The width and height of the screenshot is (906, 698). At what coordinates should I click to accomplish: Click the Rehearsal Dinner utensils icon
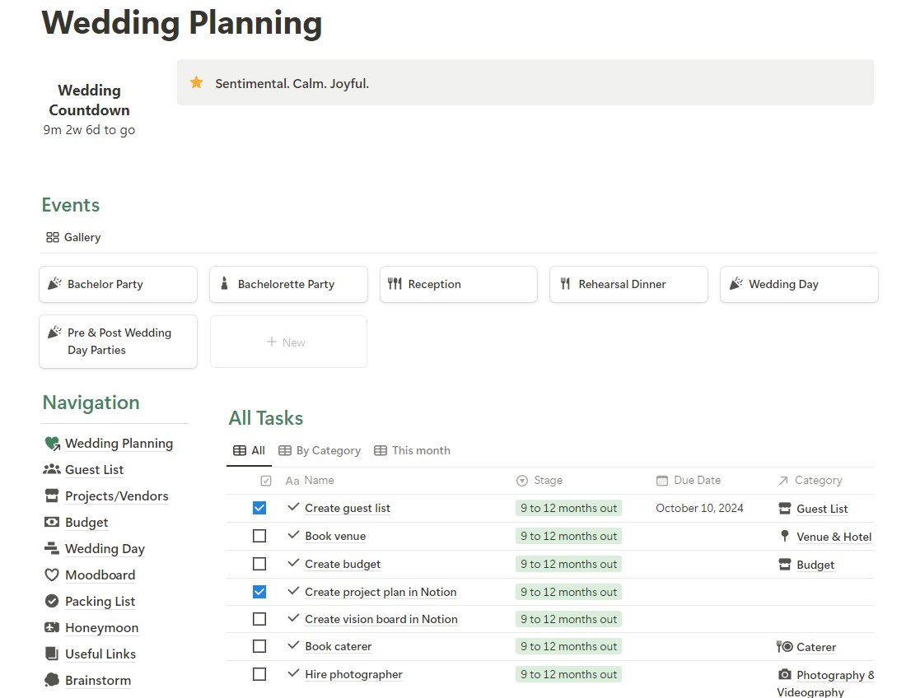[x=565, y=283]
